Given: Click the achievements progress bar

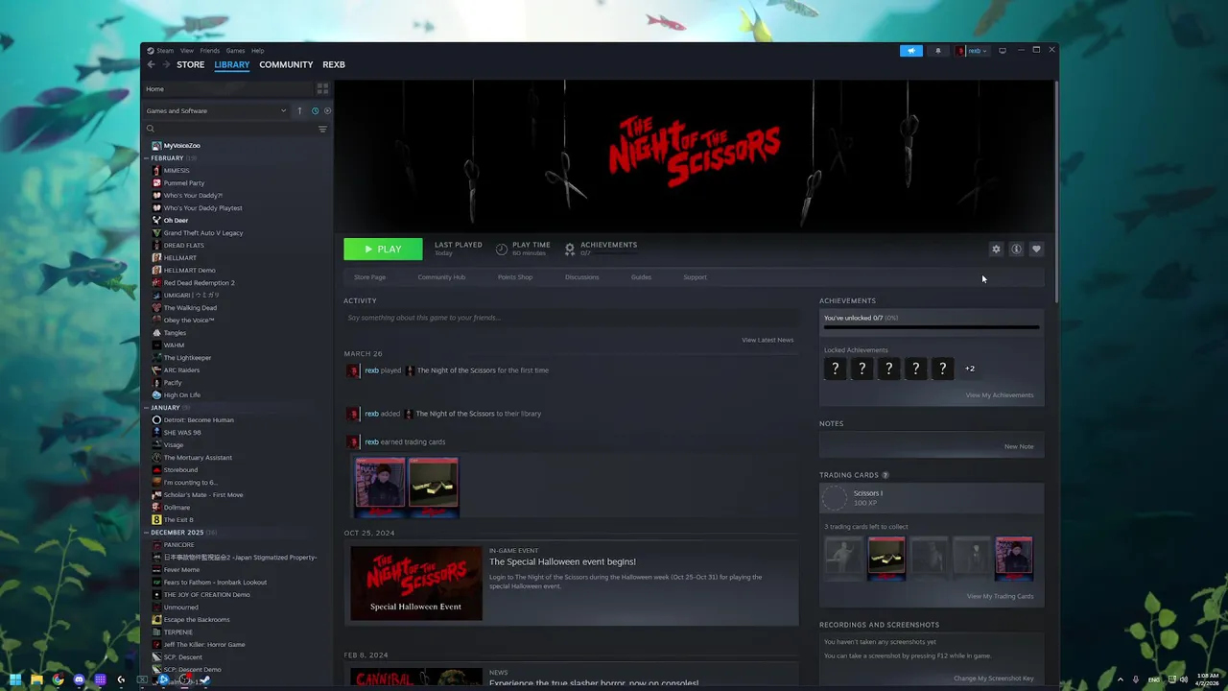Looking at the screenshot, I should click(932, 327).
